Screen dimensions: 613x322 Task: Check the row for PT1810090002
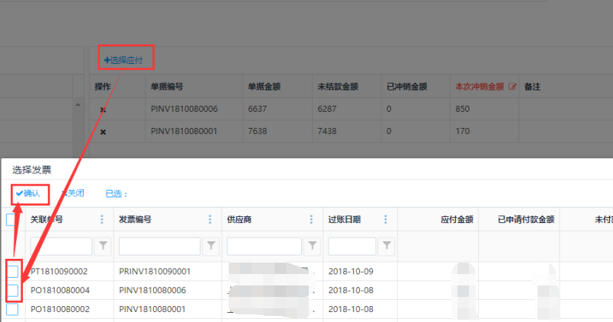click(12, 272)
